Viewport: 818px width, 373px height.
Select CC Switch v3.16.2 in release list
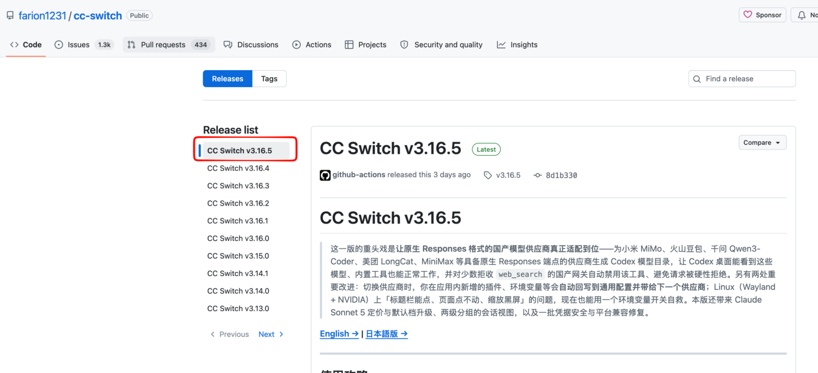click(238, 203)
